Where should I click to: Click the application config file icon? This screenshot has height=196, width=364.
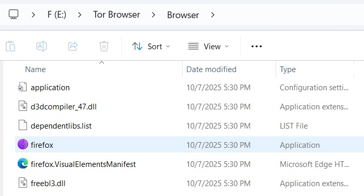coord(22,88)
